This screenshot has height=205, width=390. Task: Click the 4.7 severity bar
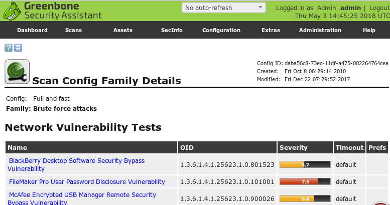(305, 164)
